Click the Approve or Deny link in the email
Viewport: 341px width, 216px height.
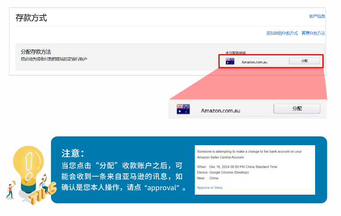point(210,188)
